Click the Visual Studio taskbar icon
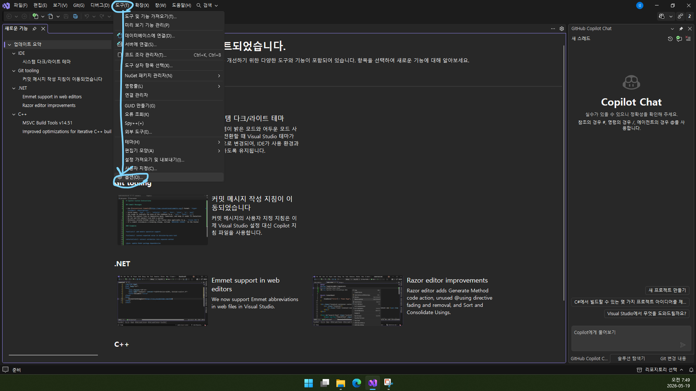This screenshot has width=696, height=391. click(x=373, y=383)
